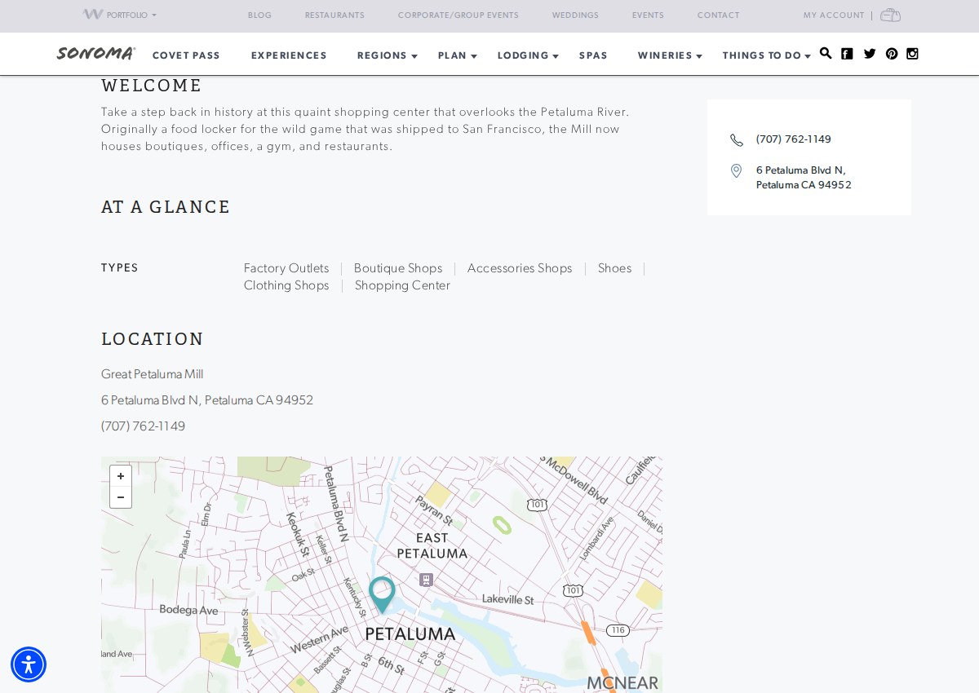The width and height of the screenshot is (979, 693).
Task: Open the Twitter bird icon
Action: click(x=870, y=54)
